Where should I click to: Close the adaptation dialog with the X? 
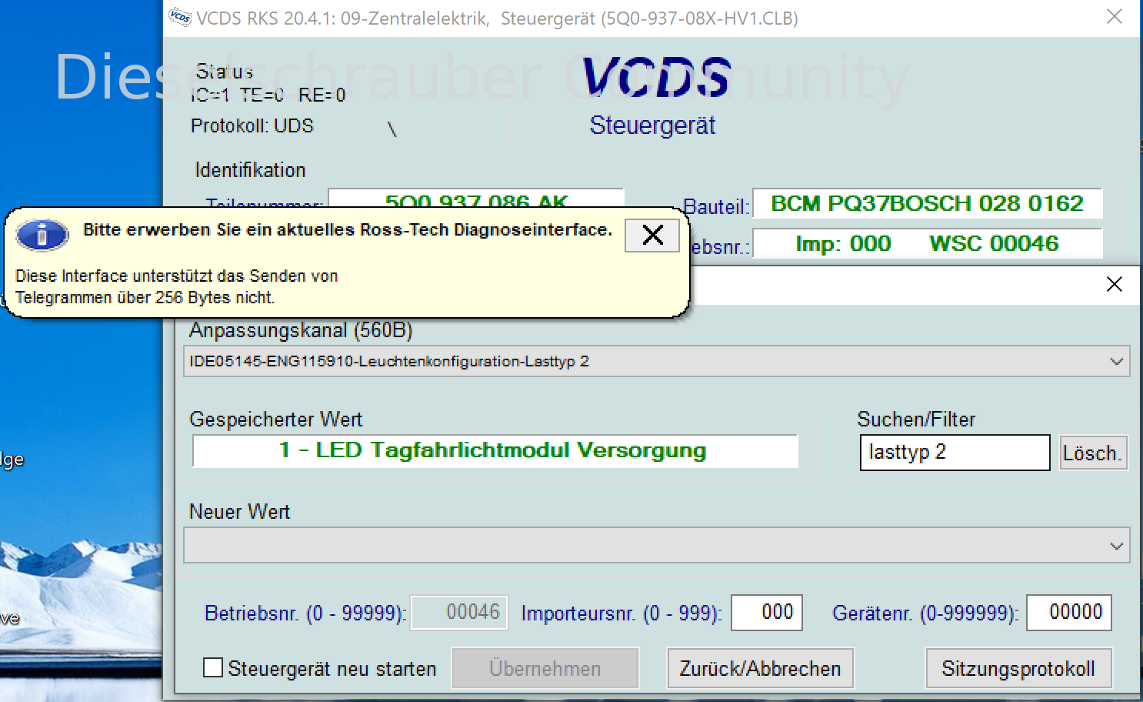pyautogui.click(x=1114, y=284)
